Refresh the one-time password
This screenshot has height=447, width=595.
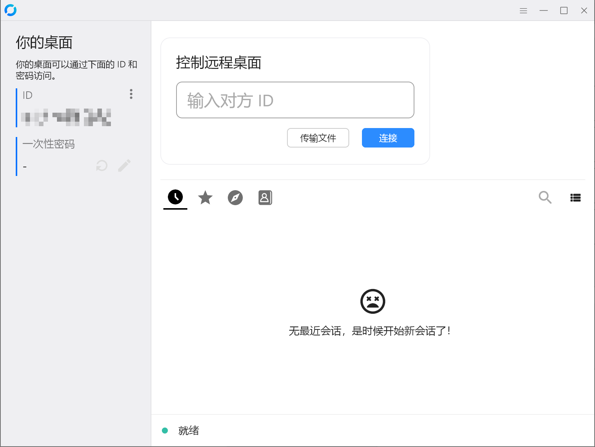[x=102, y=165]
